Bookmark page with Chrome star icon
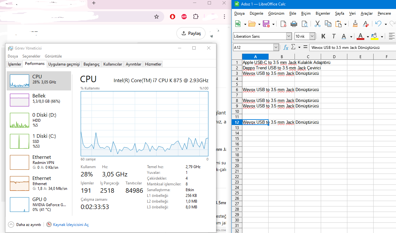This screenshot has height=233, width=396. pyautogui.click(x=157, y=17)
